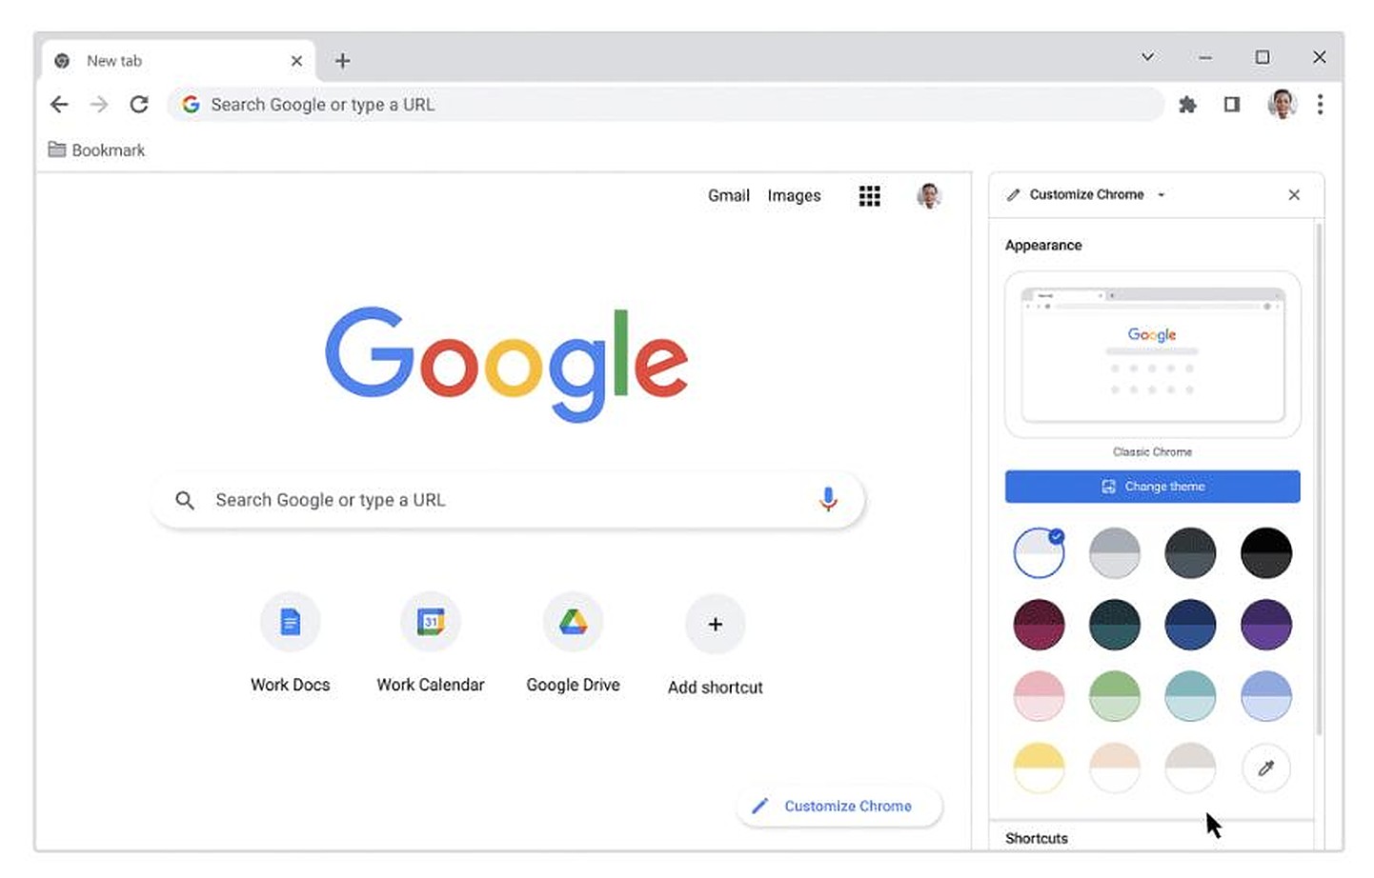The image size is (1374, 878).
Task: Select the black color swatch
Action: (x=1266, y=552)
